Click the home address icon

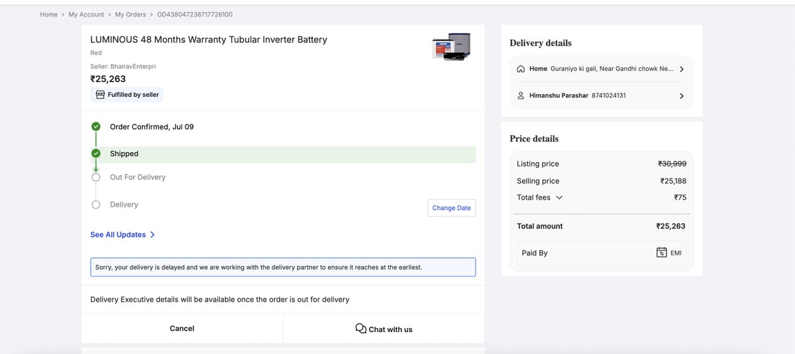(x=521, y=69)
